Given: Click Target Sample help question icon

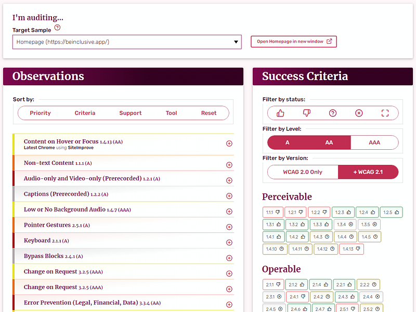Looking at the screenshot, I should click(57, 28).
